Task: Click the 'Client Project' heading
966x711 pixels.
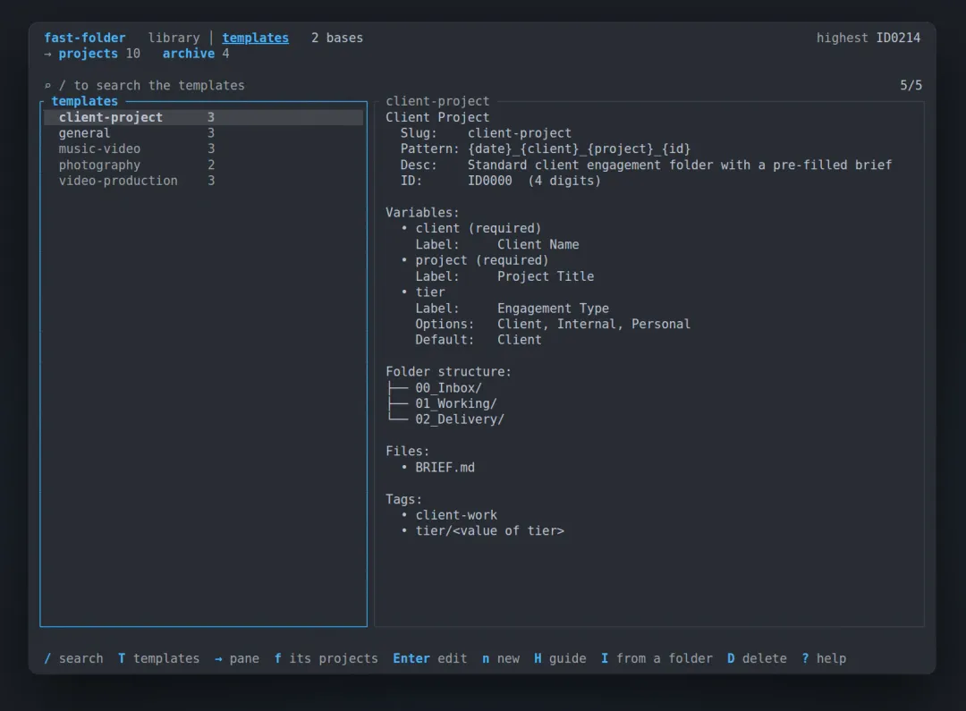Action: (x=437, y=117)
